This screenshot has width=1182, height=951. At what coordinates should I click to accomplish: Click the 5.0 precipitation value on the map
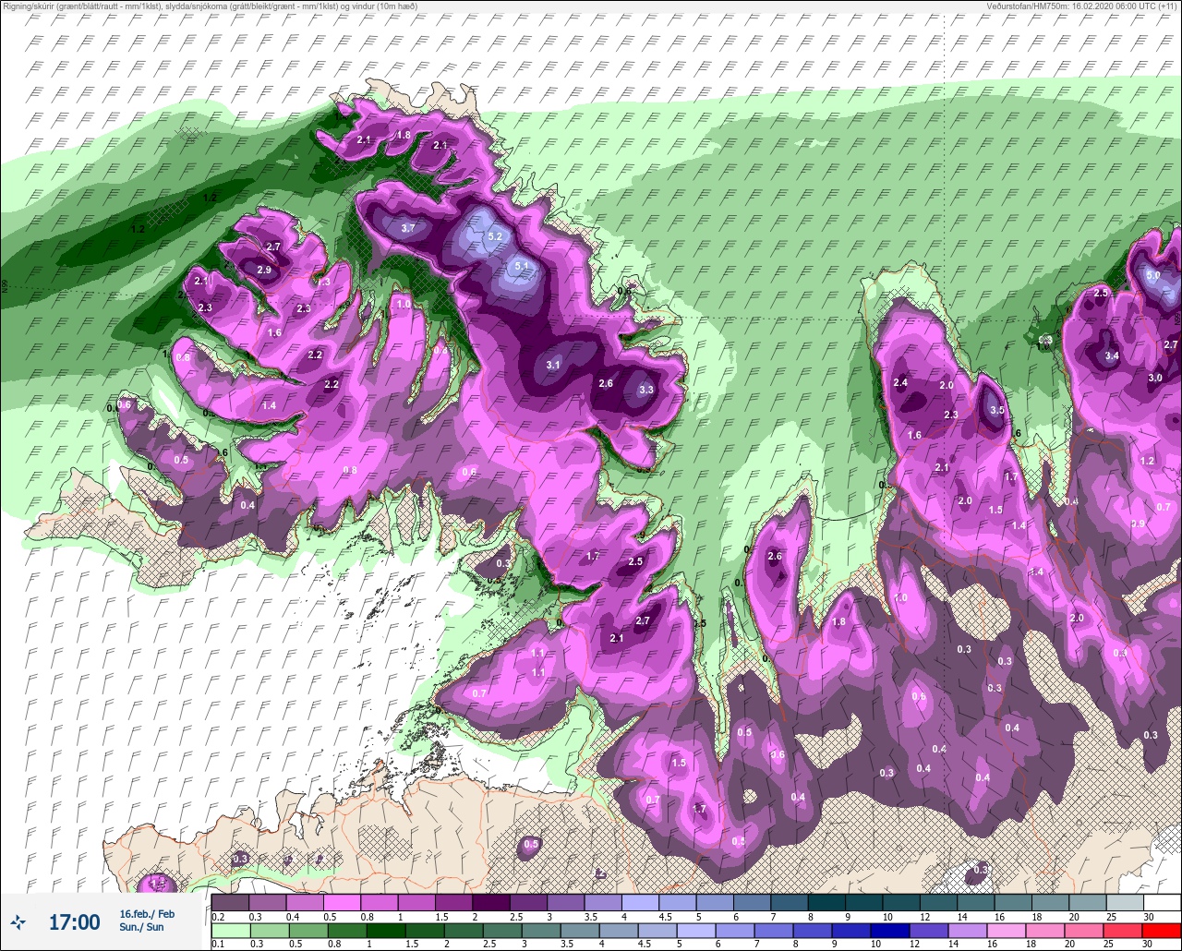[x=1152, y=275]
